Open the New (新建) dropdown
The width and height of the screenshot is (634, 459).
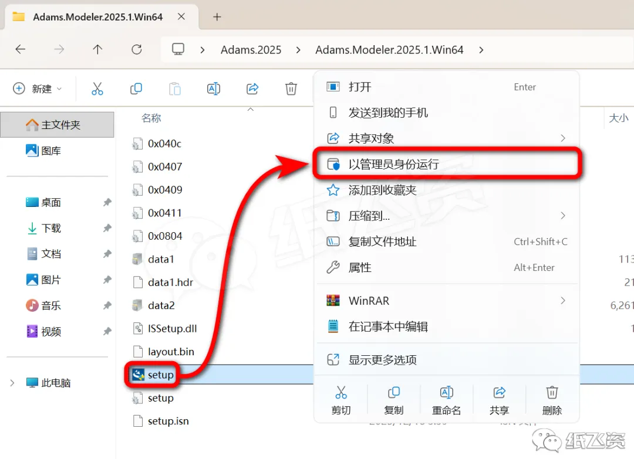tap(38, 89)
